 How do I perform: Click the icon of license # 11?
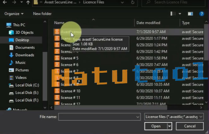[x=57, y=98]
